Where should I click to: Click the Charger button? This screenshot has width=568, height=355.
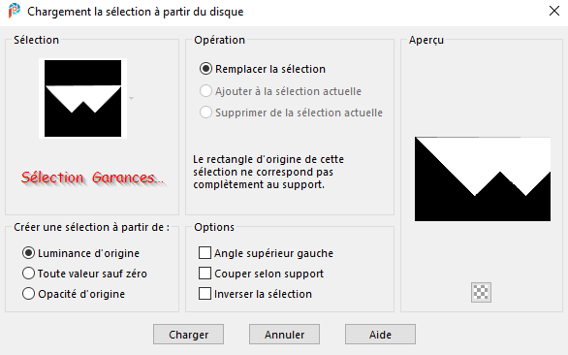(x=188, y=335)
